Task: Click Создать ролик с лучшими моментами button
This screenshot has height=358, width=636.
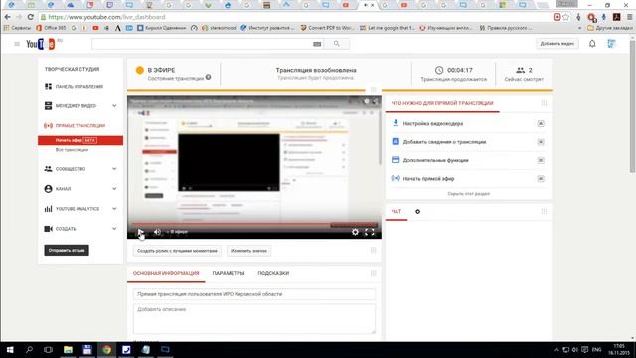Action: [x=177, y=251]
